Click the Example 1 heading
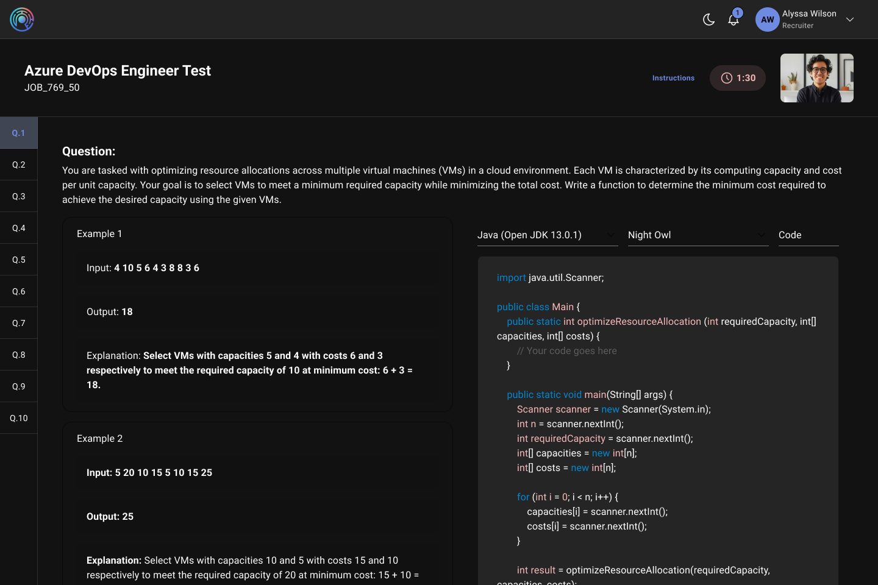The width and height of the screenshot is (878, 585). coord(99,234)
